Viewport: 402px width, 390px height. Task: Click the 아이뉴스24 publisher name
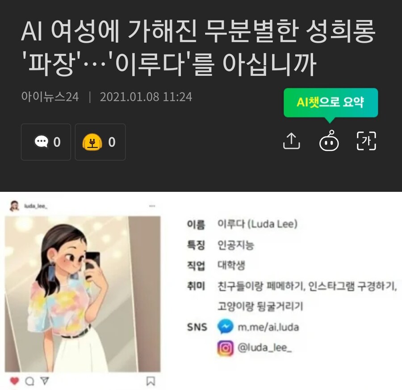tap(50, 97)
